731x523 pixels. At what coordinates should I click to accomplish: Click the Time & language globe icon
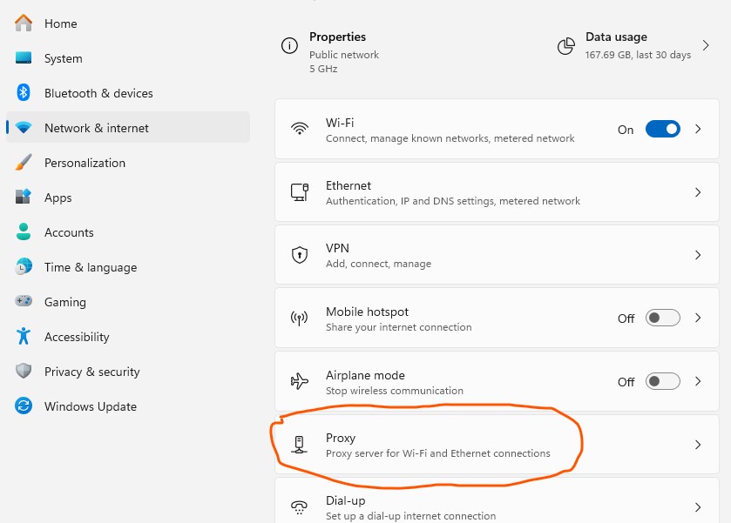pos(24,266)
